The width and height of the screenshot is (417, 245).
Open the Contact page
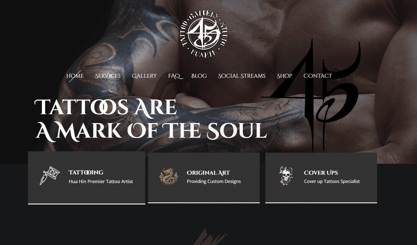[x=318, y=76]
